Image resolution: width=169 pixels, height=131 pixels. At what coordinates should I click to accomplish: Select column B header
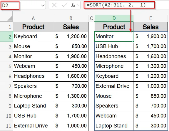click(71, 18)
